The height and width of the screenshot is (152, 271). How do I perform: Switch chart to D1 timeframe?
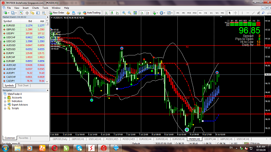point(211,13)
